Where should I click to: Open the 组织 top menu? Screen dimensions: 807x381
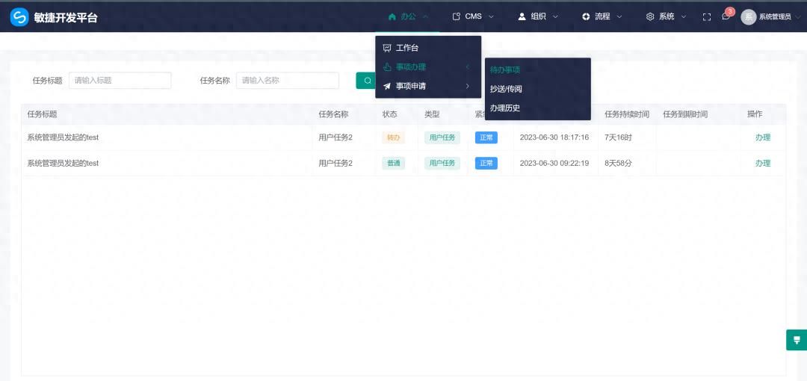538,16
